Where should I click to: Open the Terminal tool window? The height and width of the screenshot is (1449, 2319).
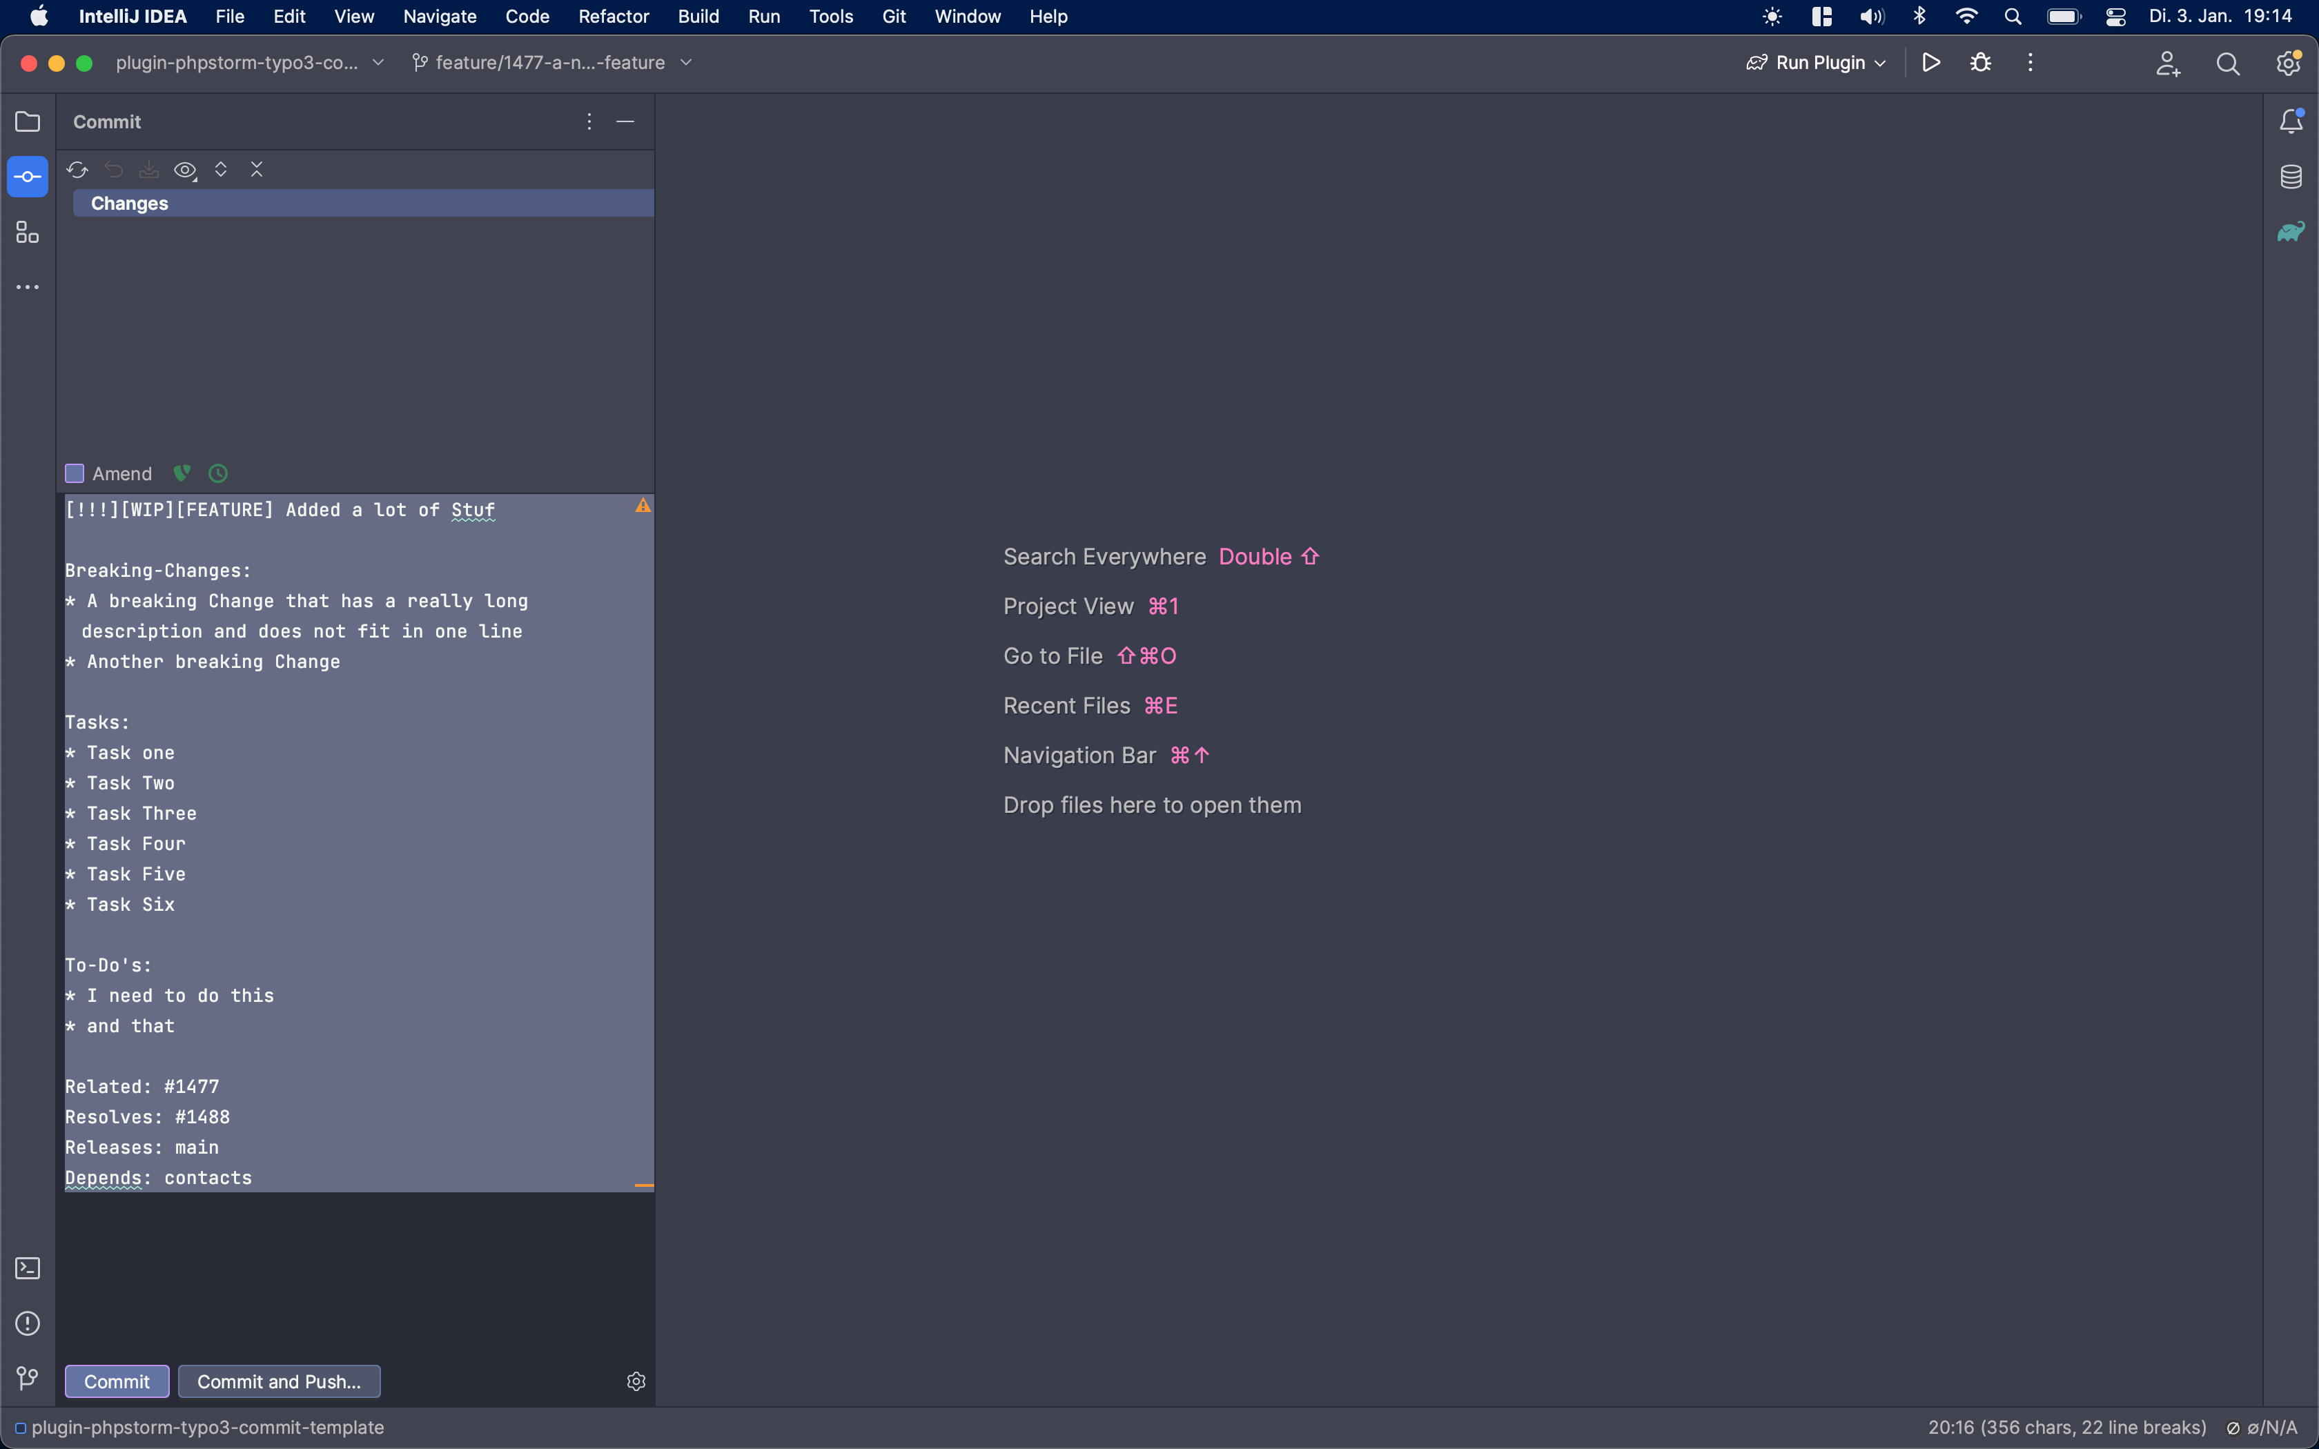point(28,1268)
